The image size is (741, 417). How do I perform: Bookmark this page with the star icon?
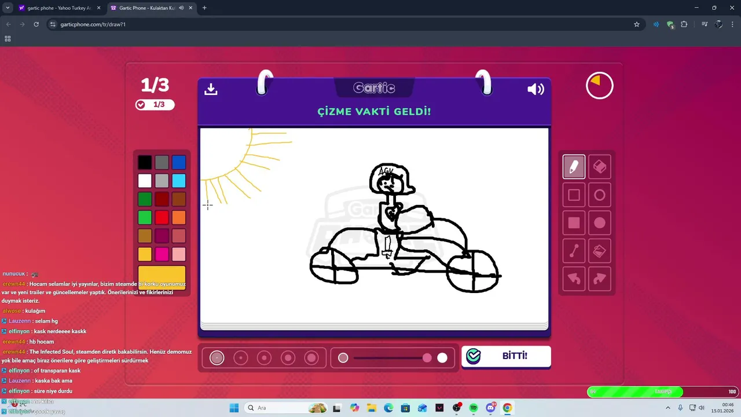pos(637,24)
